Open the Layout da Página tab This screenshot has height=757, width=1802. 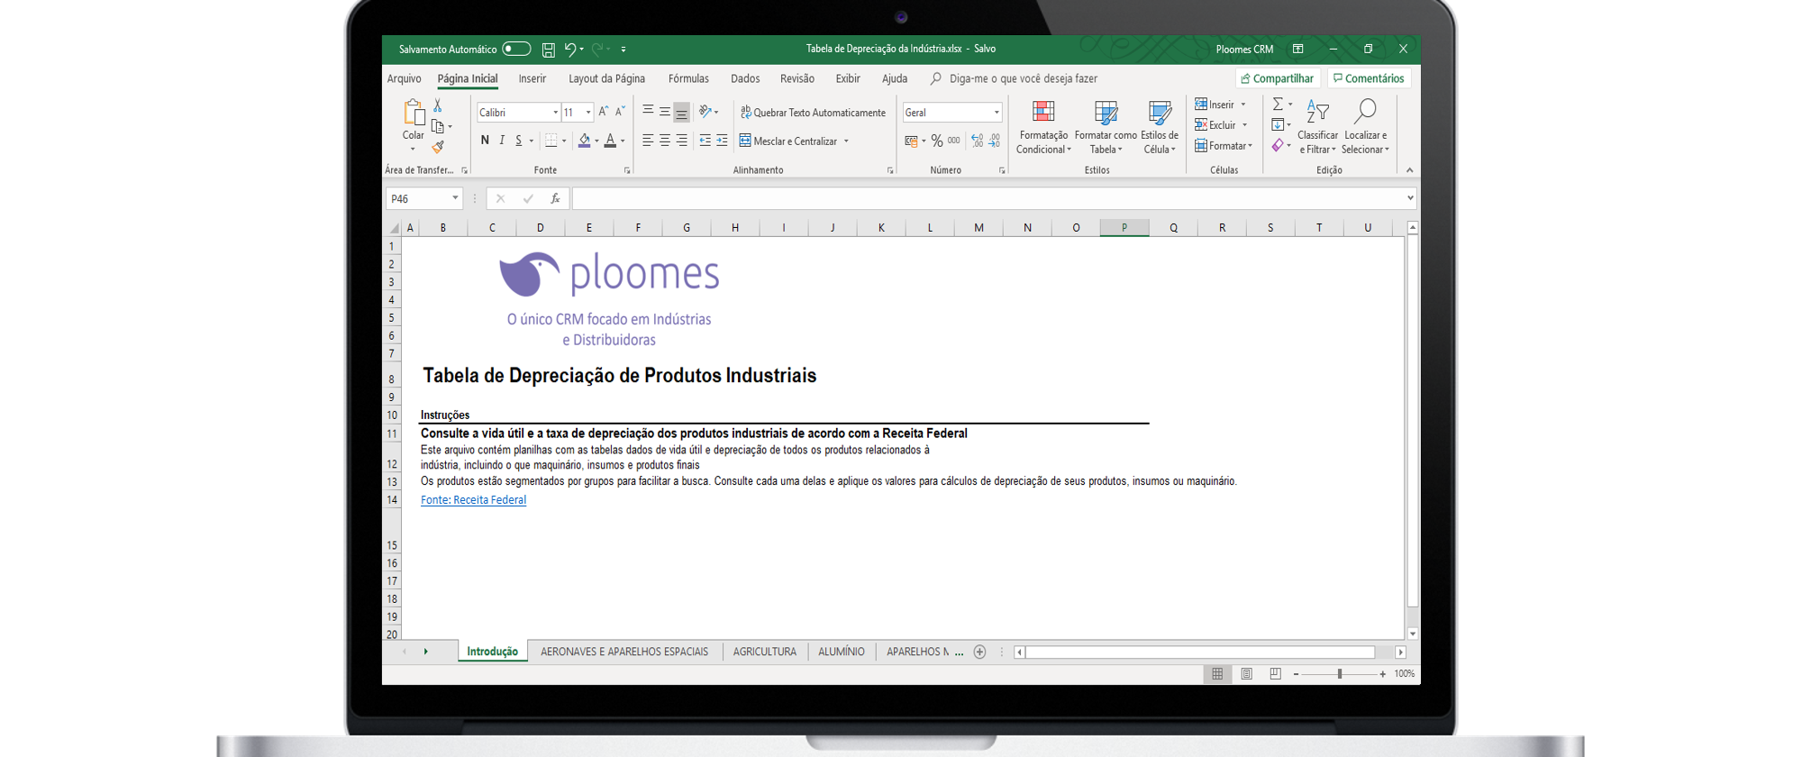click(x=606, y=78)
